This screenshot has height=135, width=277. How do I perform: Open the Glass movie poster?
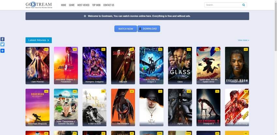(x=180, y=65)
